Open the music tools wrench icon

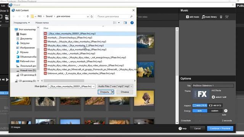[x=227, y=17]
